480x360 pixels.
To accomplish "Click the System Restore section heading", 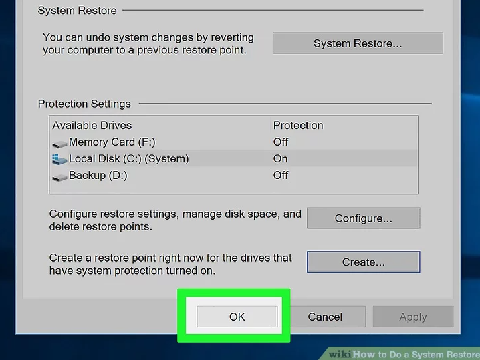I will tap(77, 11).
